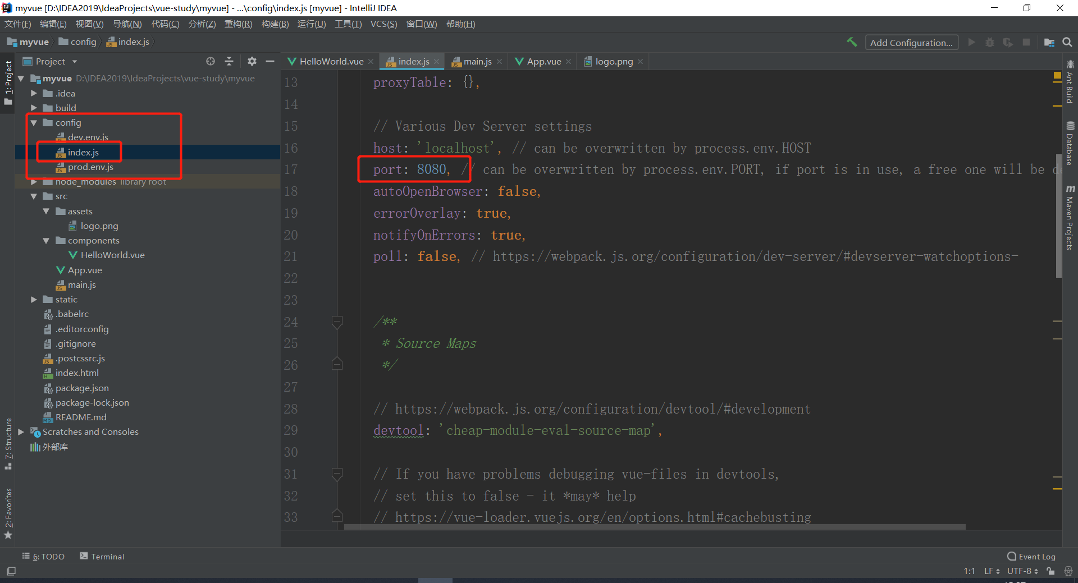Toggle the Database side panel

pos(1070,143)
